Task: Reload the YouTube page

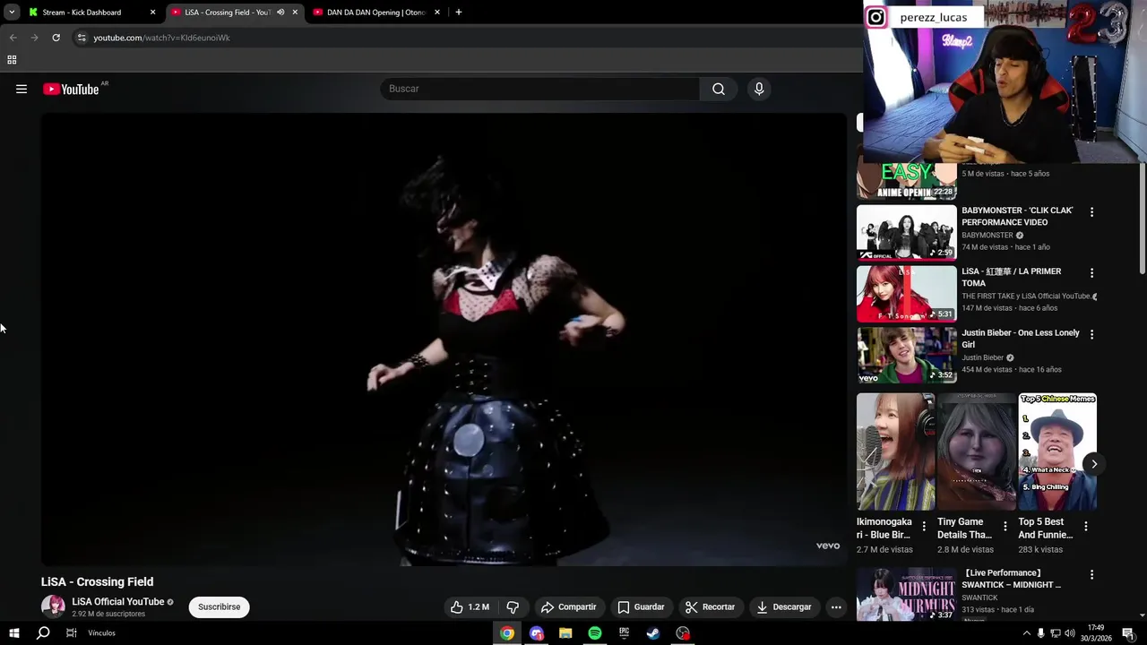Action: [x=56, y=38]
